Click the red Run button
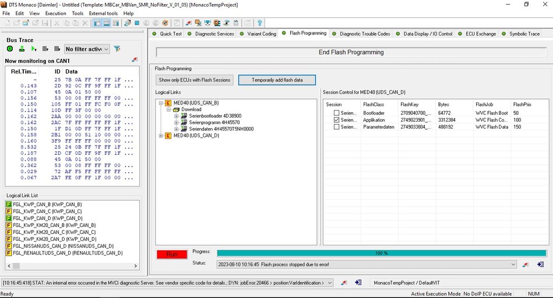The image size is (553, 298). pos(172,254)
